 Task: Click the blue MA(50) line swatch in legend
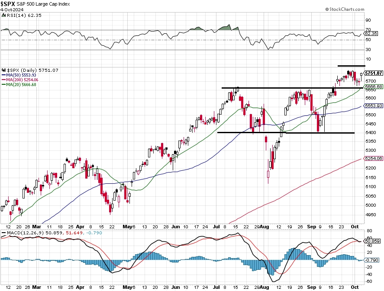coord(3,75)
